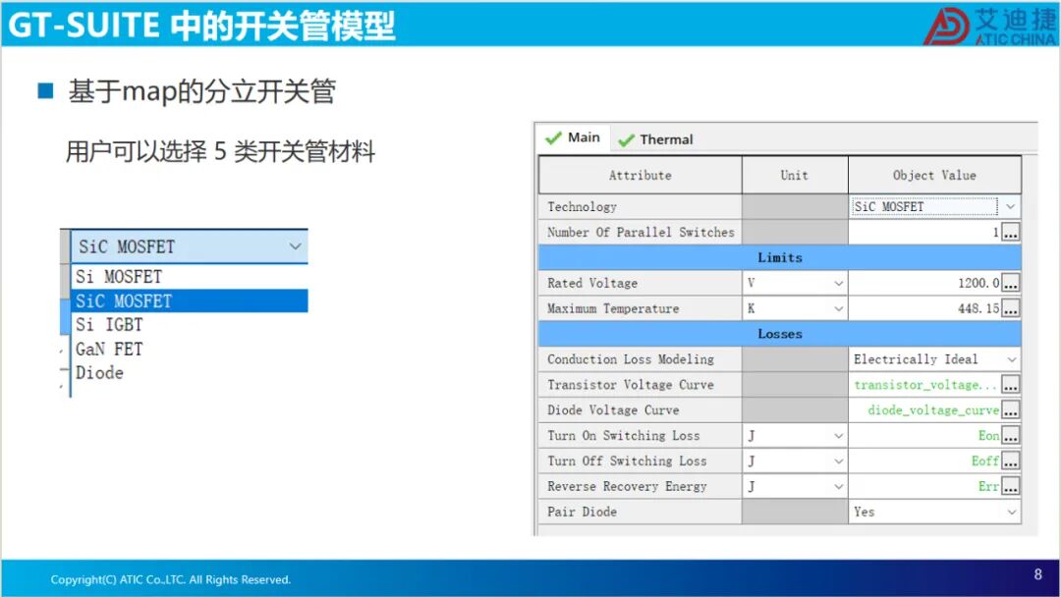
Task: Open the Eon switching loss editor via ellipsis
Action: click(1013, 435)
